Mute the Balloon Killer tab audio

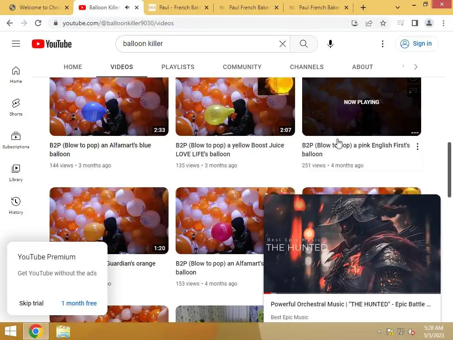coord(127,8)
